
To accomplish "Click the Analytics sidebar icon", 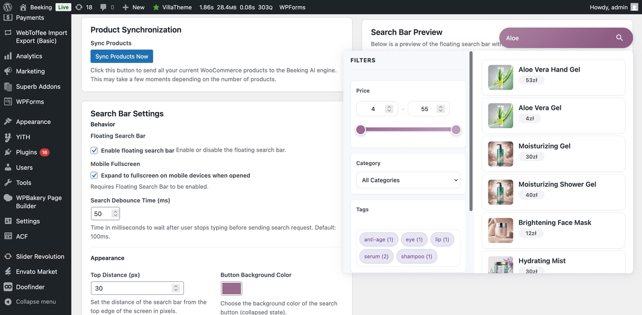I will pos(8,56).
